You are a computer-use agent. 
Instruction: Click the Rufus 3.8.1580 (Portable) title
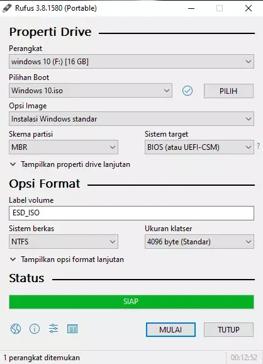pos(56,8)
